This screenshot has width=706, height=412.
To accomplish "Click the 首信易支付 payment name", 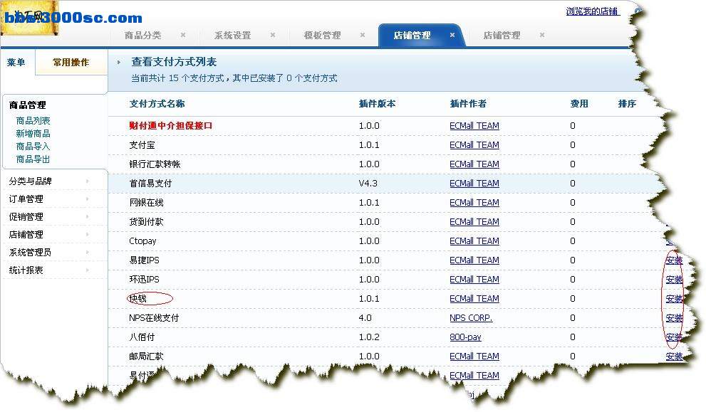I will point(150,184).
